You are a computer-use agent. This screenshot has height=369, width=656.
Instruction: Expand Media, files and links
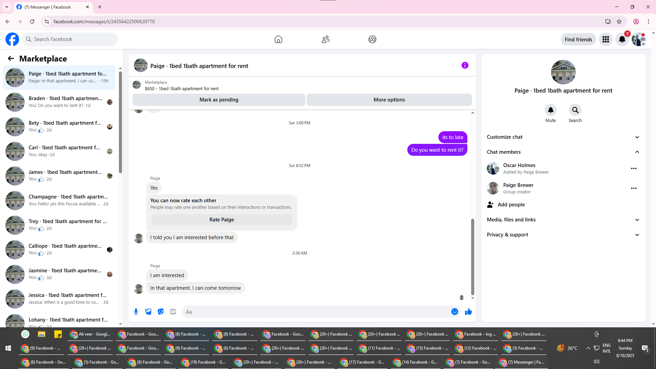pos(637,220)
